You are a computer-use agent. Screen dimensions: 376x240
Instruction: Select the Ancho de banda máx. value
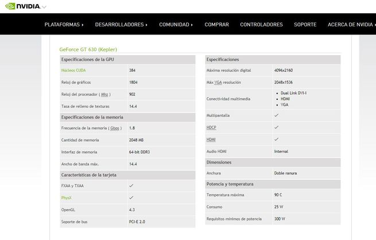(133, 164)
